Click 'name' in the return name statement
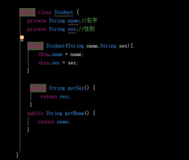Image resolution: width=189 pixels, height=160 pixels. pos(62,122)
